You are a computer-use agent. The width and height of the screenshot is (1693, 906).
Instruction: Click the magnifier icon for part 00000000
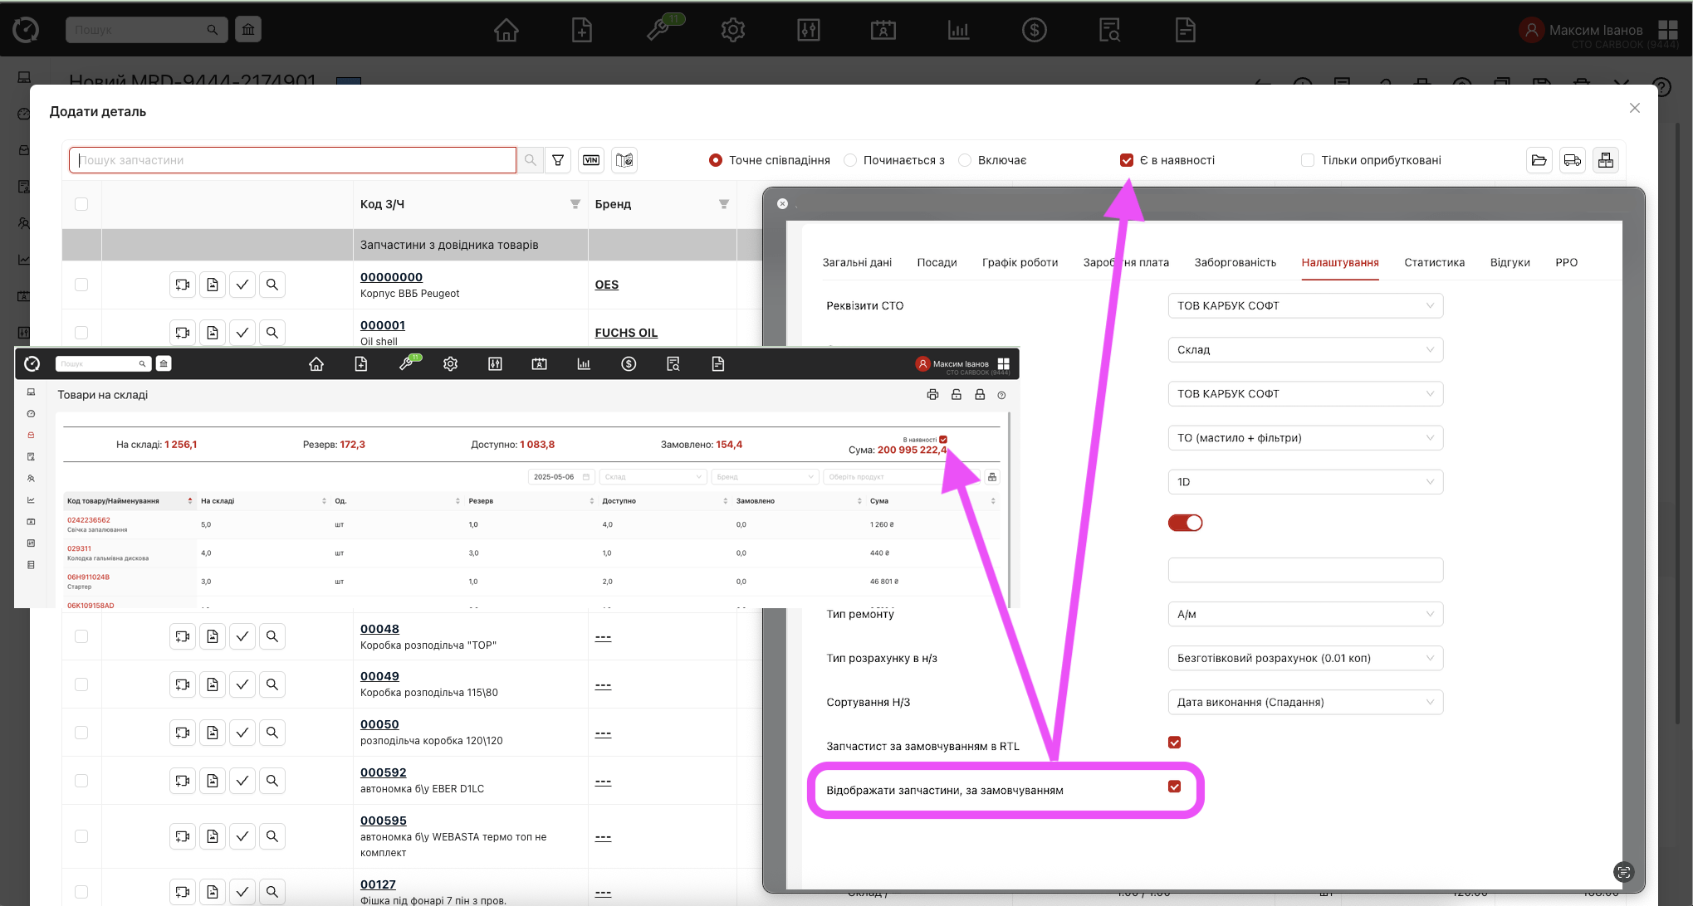(272, 285)
